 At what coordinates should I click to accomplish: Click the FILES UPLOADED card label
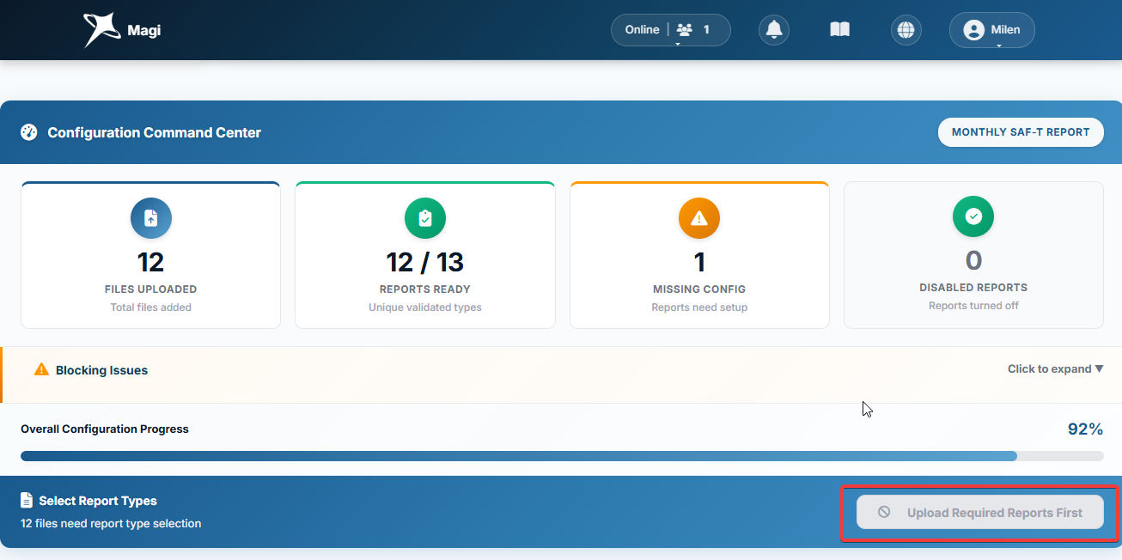pos(151,289)
